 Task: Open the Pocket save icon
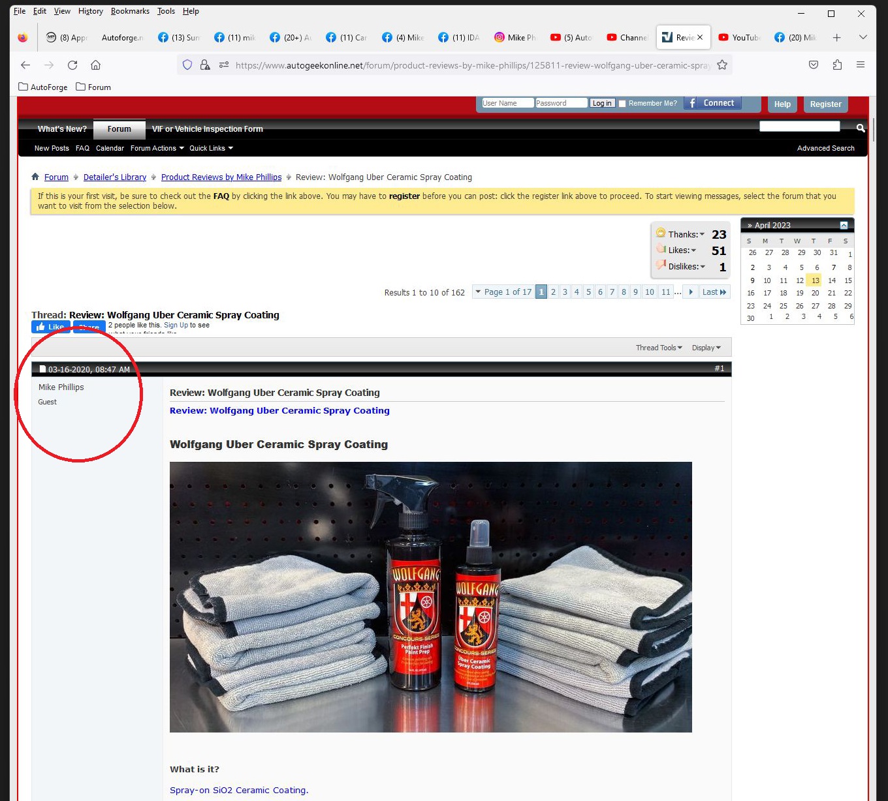coord(814,65)
